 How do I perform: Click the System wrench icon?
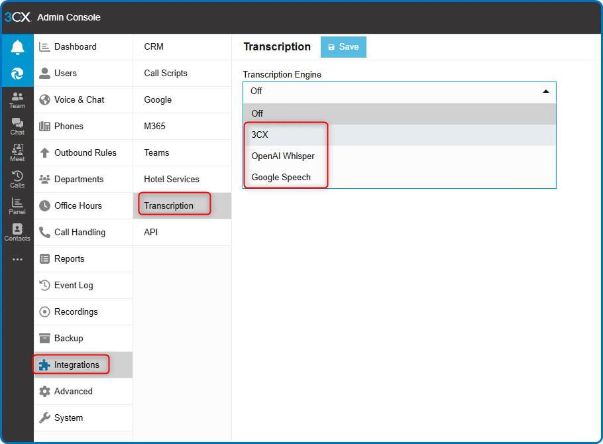[x=44, y=418]
